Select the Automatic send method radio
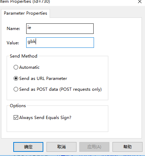This screenshot has width=145, height=156. [x=16, y=67]
